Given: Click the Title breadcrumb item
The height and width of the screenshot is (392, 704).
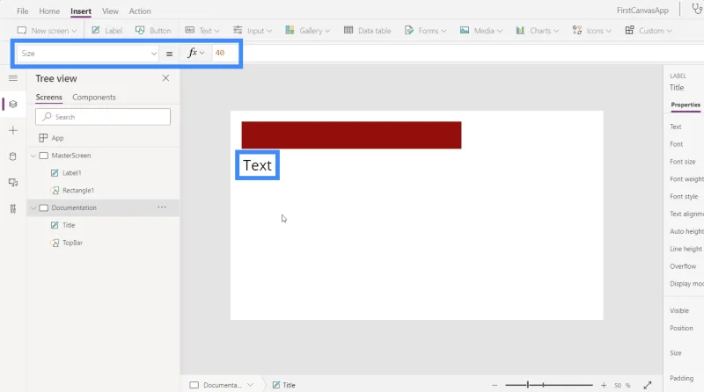Looking at the screenshot, I should point(283,385).
